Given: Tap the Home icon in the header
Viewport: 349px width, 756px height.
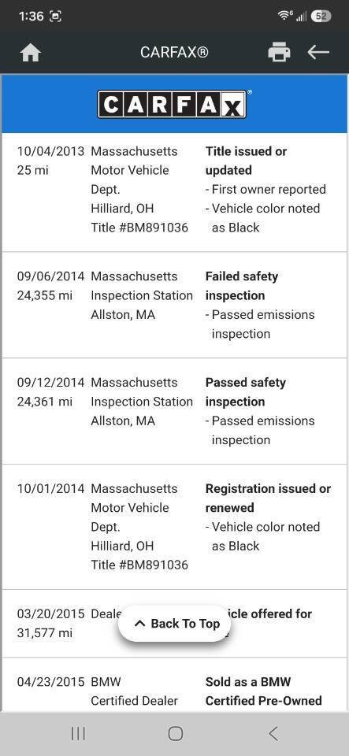Looking at the screenshot, I should pos(31,53).
